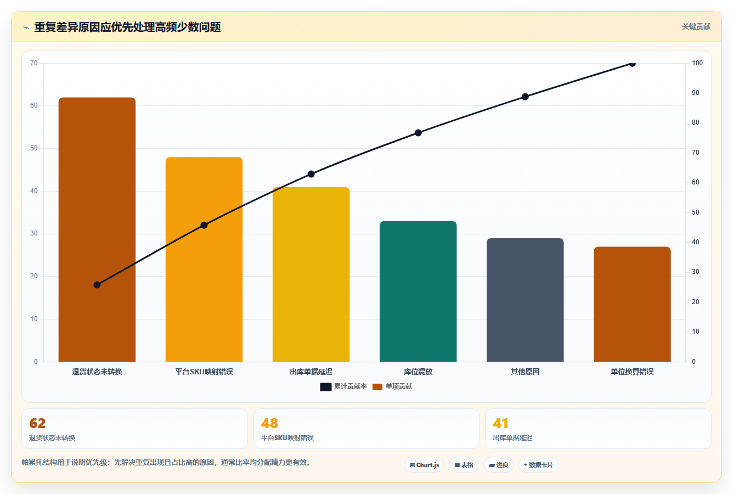This screenshot has width=733, height=494.
Task: Click the 累计贡献率 legend text
Action: (x=351, y=386)
